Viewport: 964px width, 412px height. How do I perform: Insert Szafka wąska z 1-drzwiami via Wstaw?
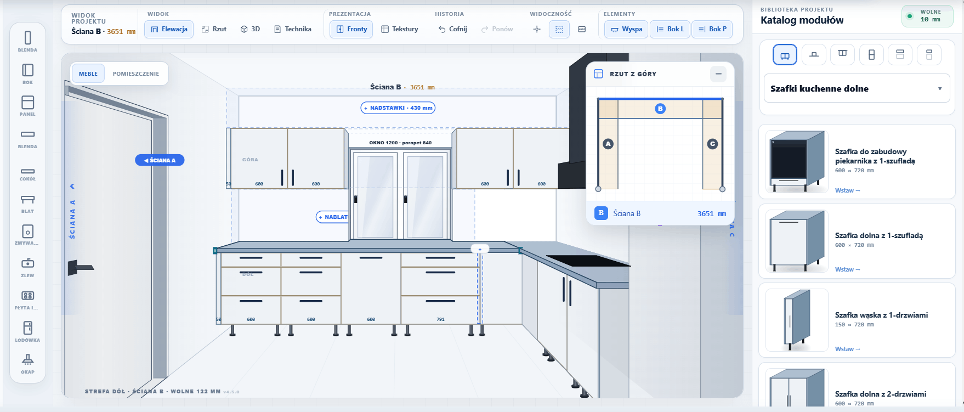pos(848,349)
